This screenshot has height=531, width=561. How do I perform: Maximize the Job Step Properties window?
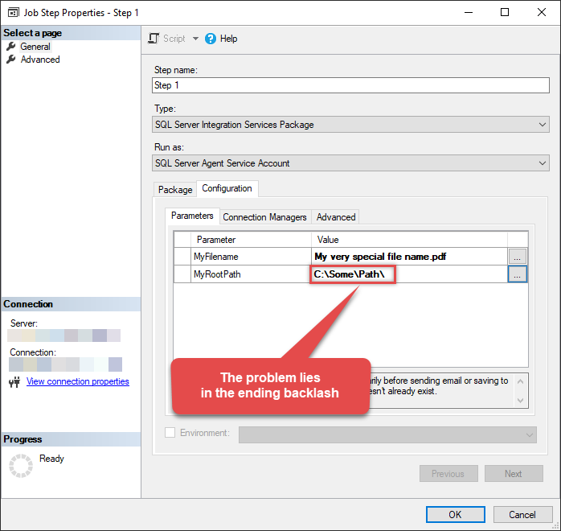point(505,13)
